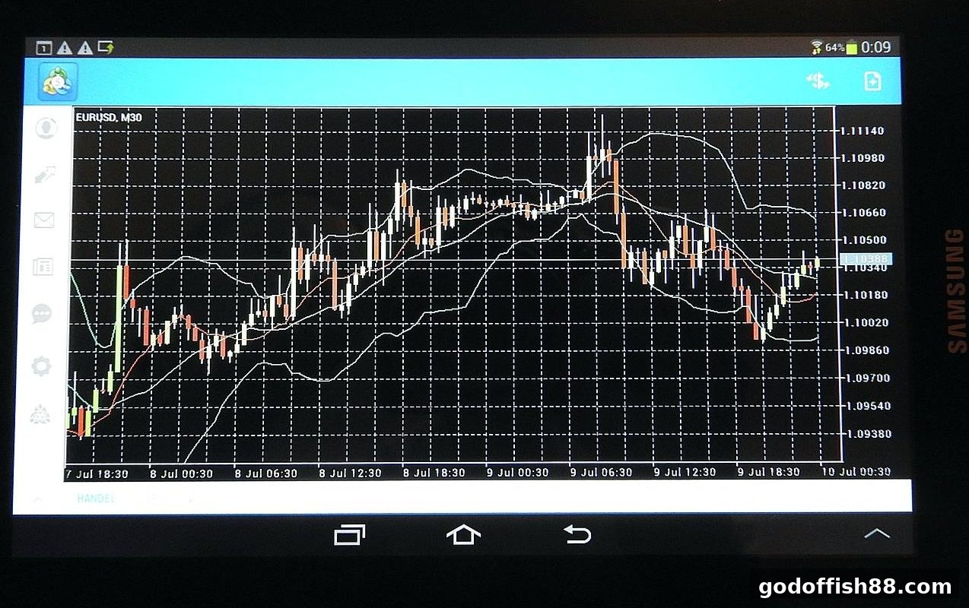Open the mailbox envelope icon
Screen dimensions: 969x608
click(x=44, y=220)
